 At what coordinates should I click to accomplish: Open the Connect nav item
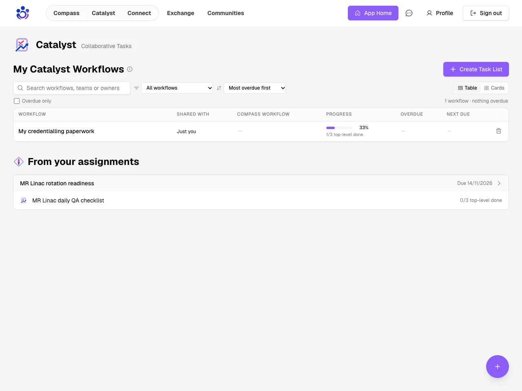click(x=139, y=13)
